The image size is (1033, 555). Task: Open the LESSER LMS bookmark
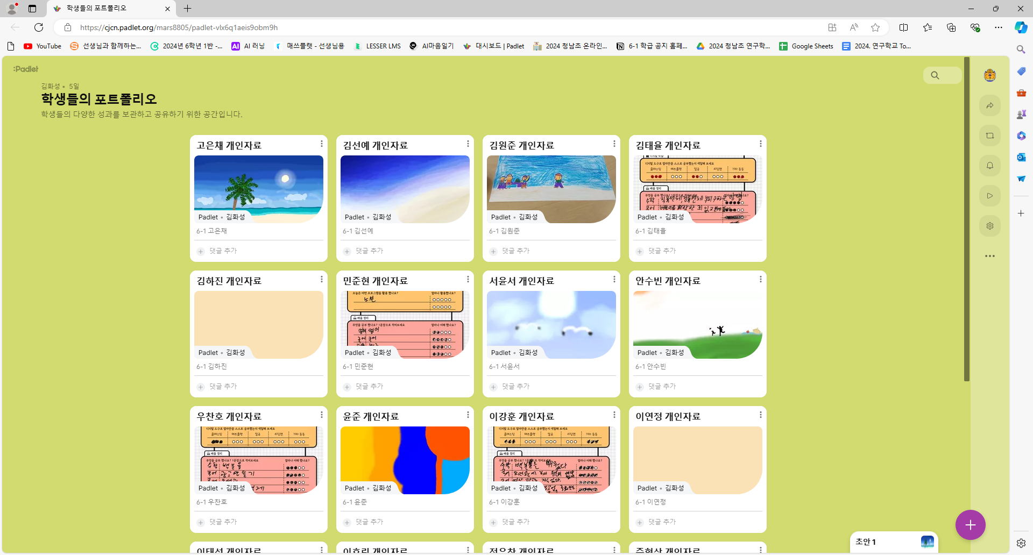coord(377,46)
